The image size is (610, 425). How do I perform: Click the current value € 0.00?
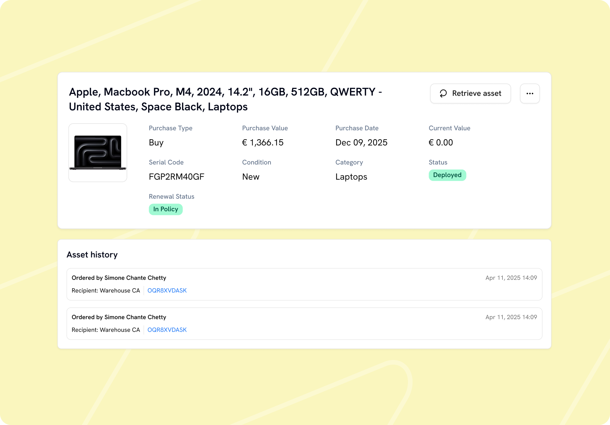tap(441, 143)
